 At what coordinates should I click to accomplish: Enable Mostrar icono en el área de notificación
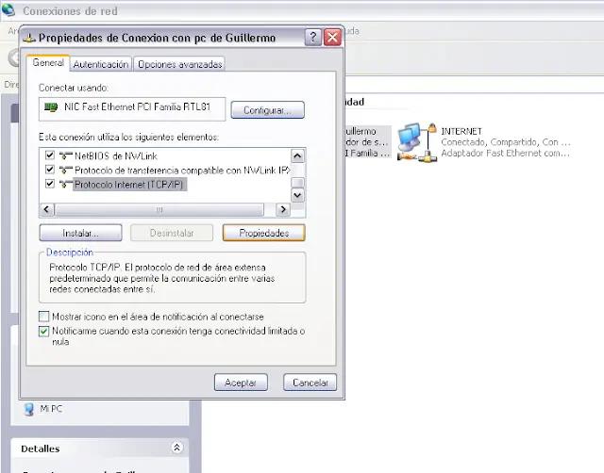tap(44, 317)
